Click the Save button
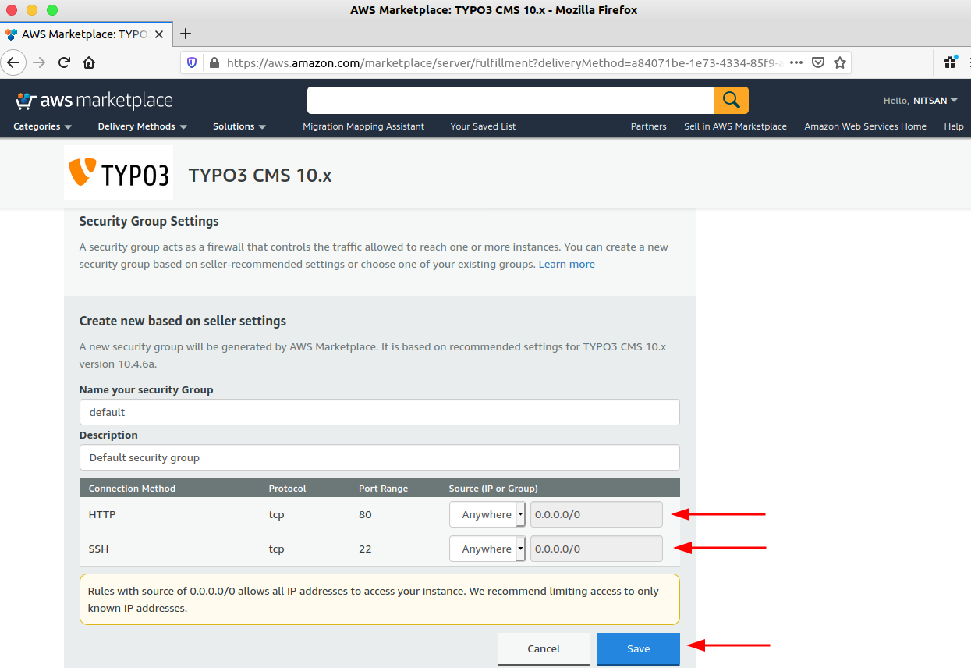The width and height of the screenshot is (971, 668). click(639, 648)
